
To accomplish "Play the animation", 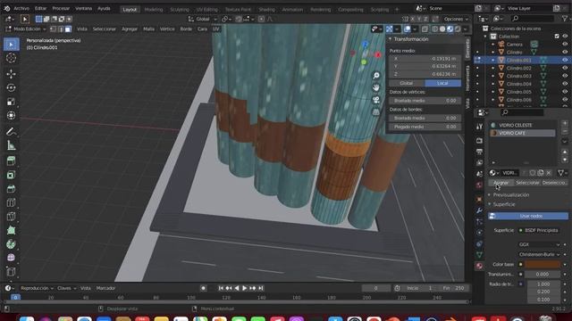I will click(244, 288).
